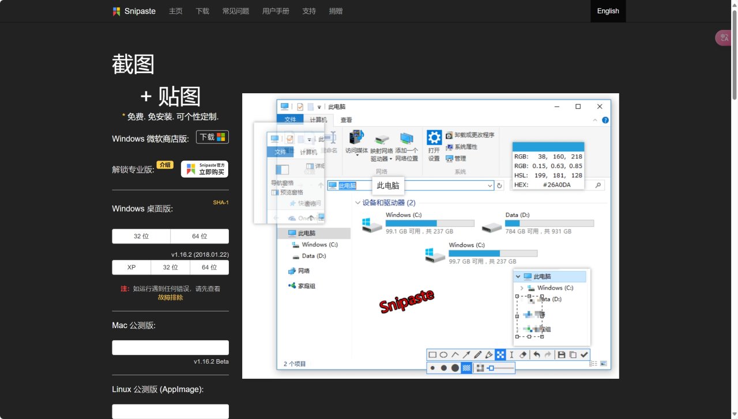The image size is (738, 419).
Task: Open the 支持 nav item
Action: 309,11
